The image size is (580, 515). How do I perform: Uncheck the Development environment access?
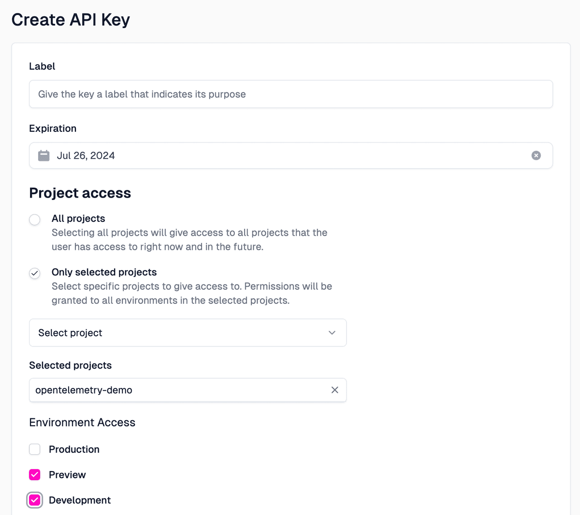tap(34, 500)
